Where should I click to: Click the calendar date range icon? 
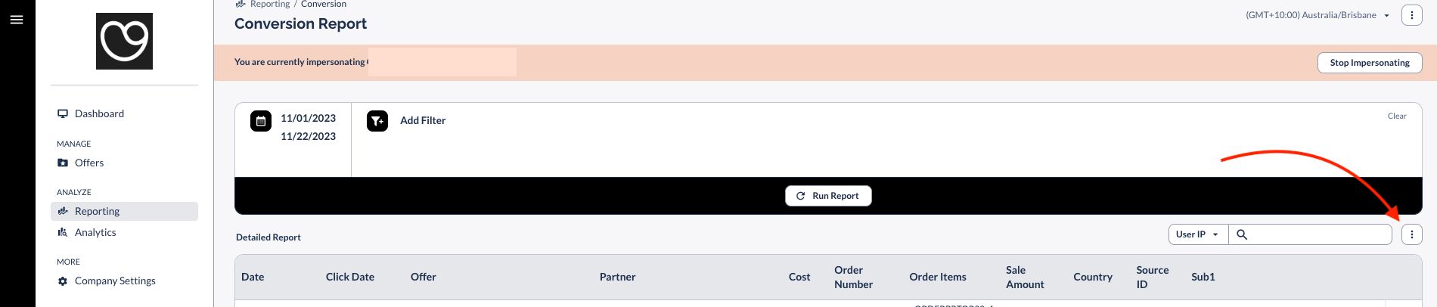[261, 121]
